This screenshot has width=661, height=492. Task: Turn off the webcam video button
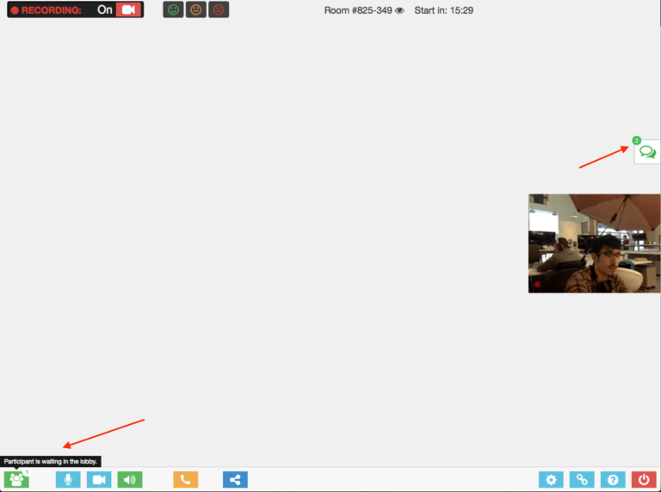click(x=99, y=479)
